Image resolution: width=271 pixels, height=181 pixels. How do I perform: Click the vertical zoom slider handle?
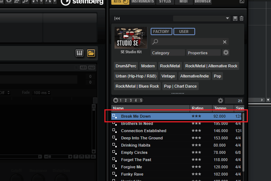pyautogui.click(x=94, y=109)
